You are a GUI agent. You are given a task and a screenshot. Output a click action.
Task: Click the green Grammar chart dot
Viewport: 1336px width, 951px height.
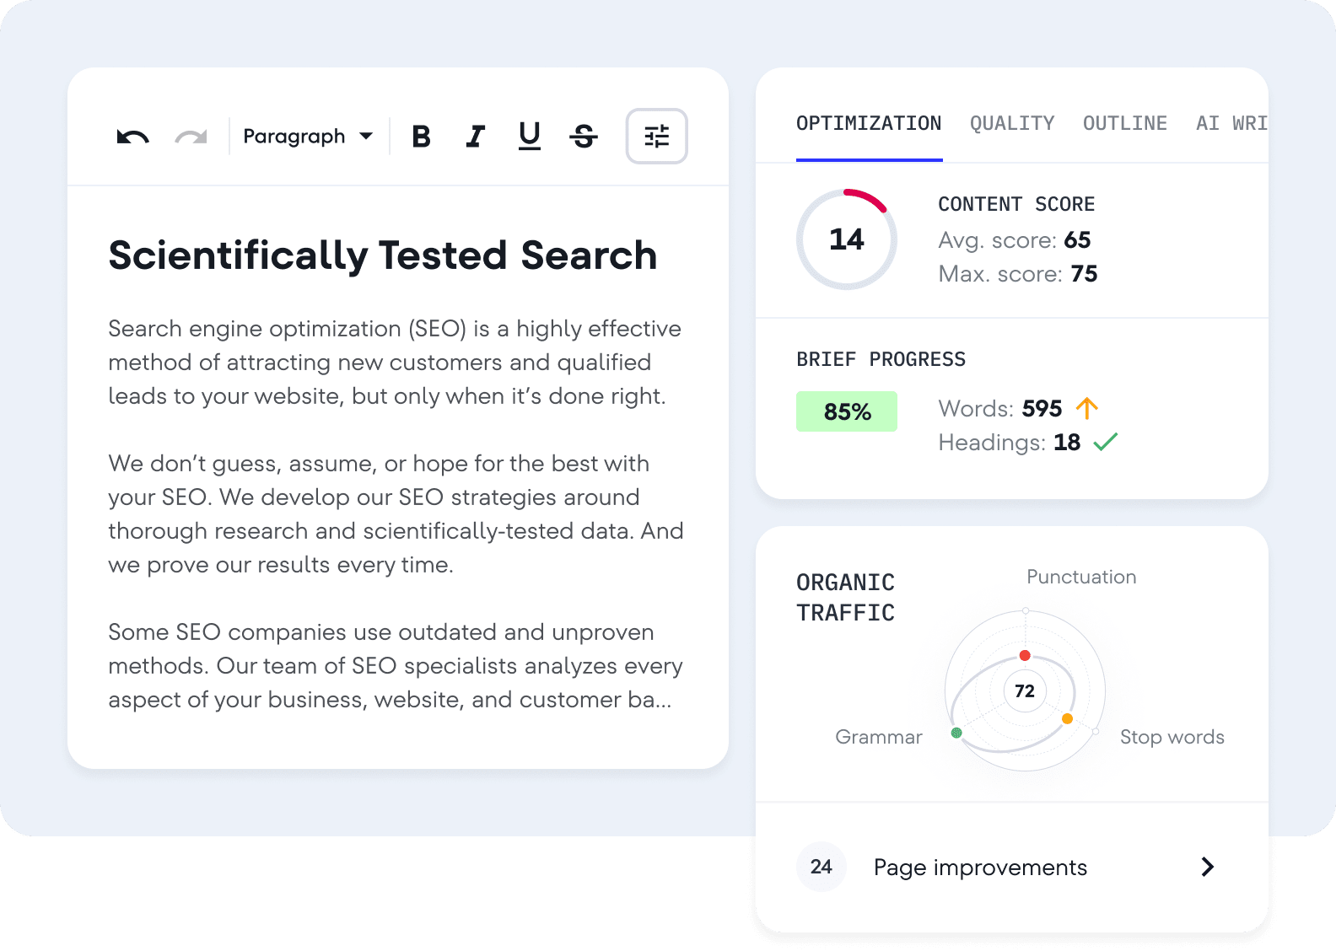(x=956, y=733)
